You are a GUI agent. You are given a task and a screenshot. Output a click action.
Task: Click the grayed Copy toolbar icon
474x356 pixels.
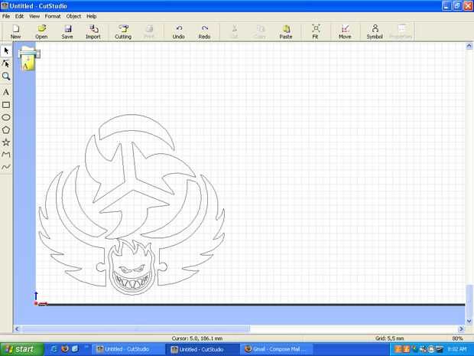tap(260, 32)
